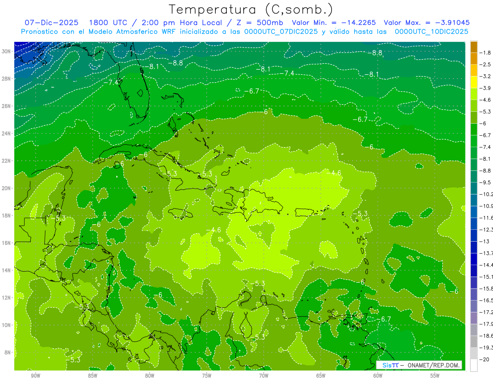
Task: Click the '60W' longitude axis label
Action: click(x=378, y=376)
